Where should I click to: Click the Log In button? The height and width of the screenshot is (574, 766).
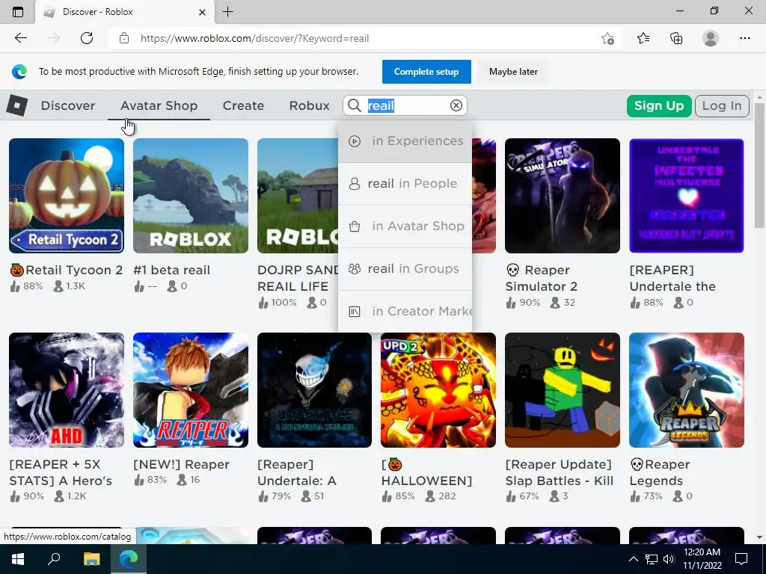(x=722, y=106)
